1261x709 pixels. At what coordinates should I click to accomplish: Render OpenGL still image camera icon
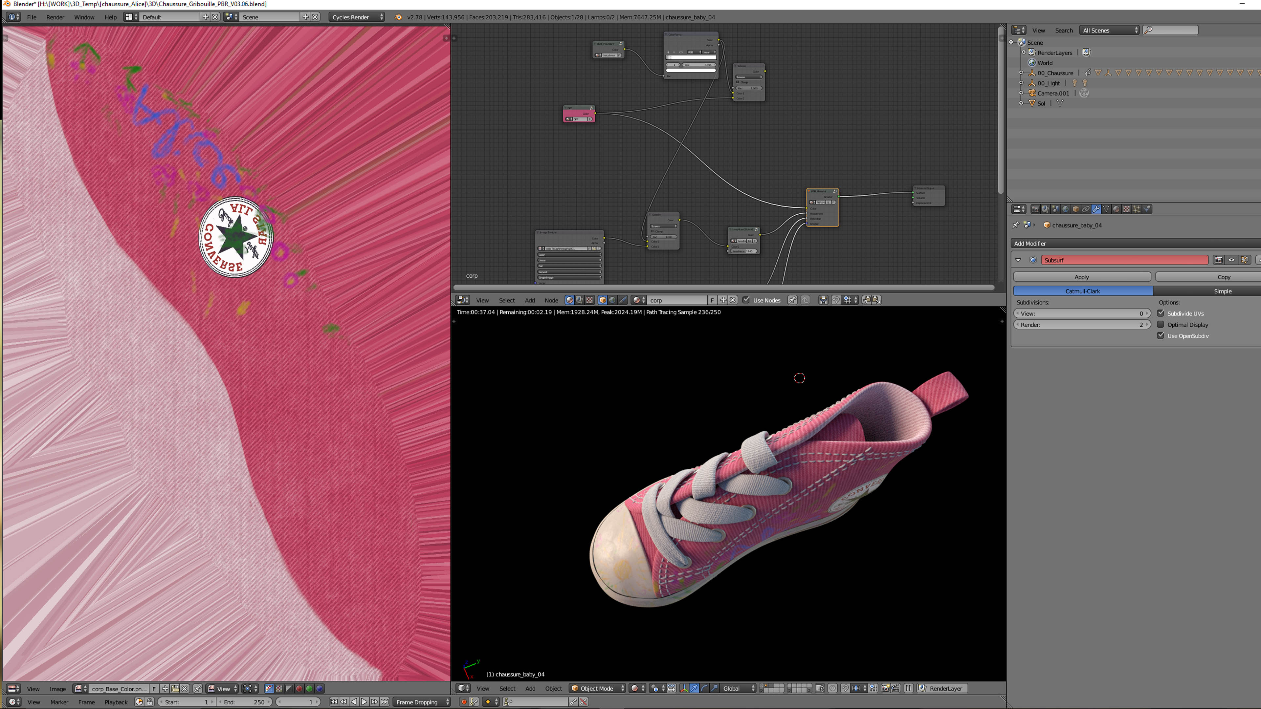pos(886,688)
